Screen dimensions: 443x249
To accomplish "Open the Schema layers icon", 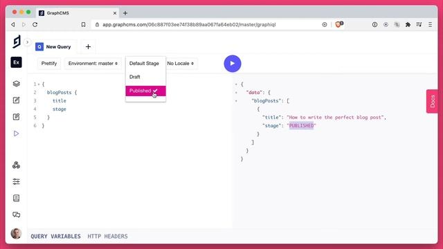I will click(17, 84).
